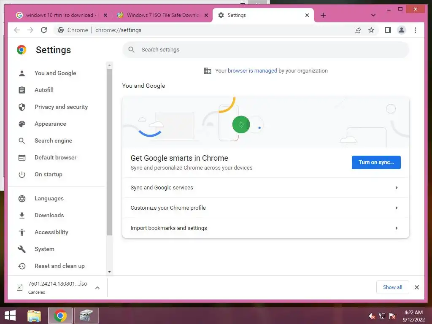Click the On startup power icon

coord(22,175)
